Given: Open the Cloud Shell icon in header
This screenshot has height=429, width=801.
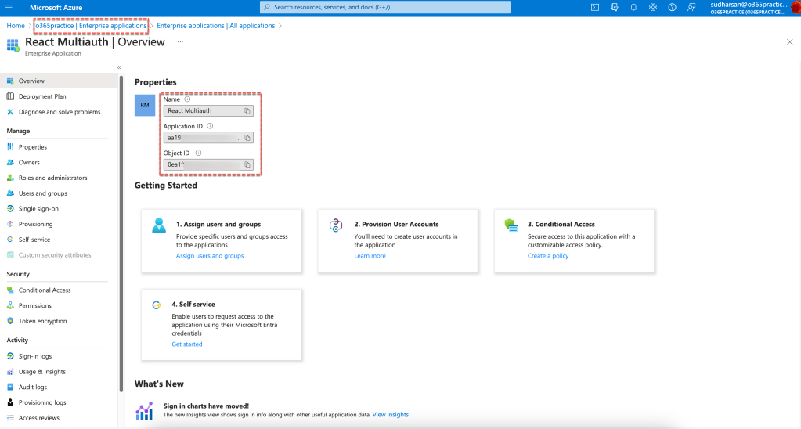Looking at the screenshot, I should click(595, 7).
